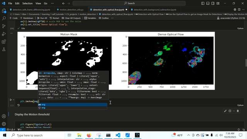247x139 pixels.
Task: Toggle primary side bar layout icon
Action: pos(203,3)
